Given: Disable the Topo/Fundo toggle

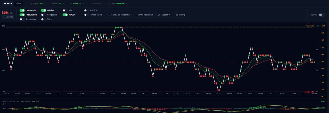Looking at the screenshot, I should point(22,15).
